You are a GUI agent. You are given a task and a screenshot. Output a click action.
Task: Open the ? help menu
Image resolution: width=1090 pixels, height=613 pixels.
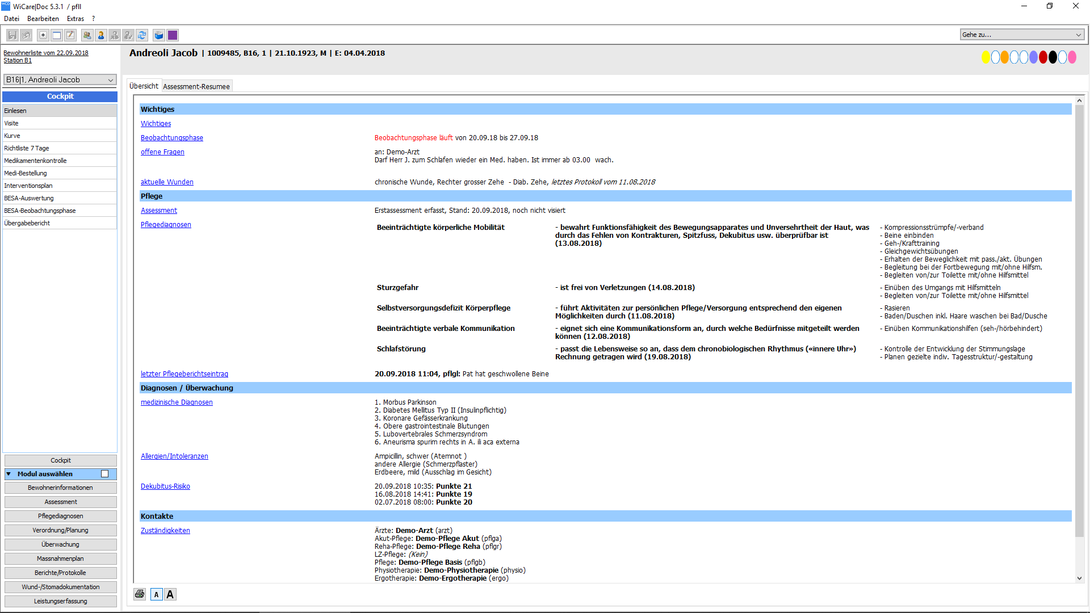coord(94,19)
